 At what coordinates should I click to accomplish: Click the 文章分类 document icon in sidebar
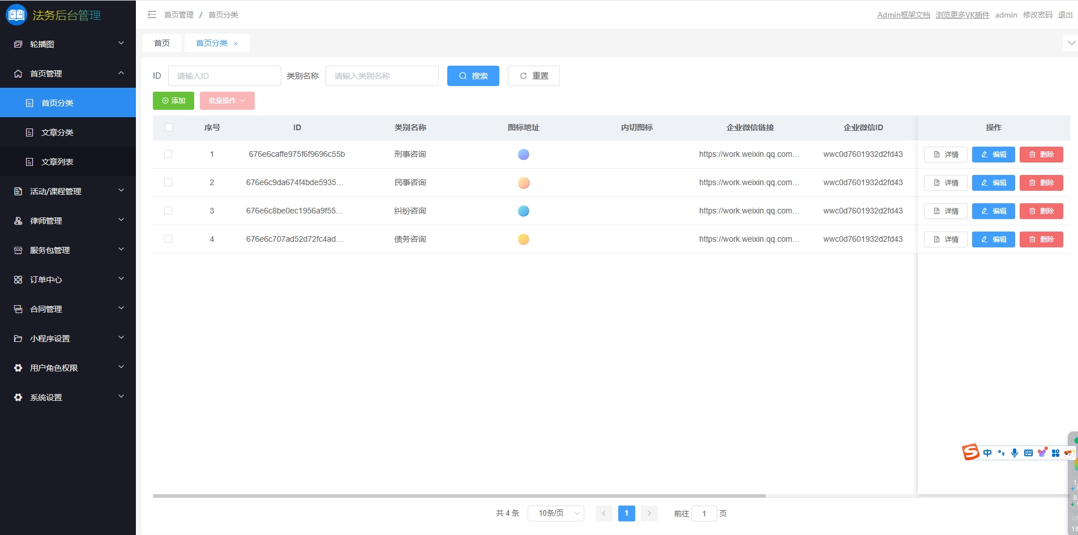[x=29, y=132]
